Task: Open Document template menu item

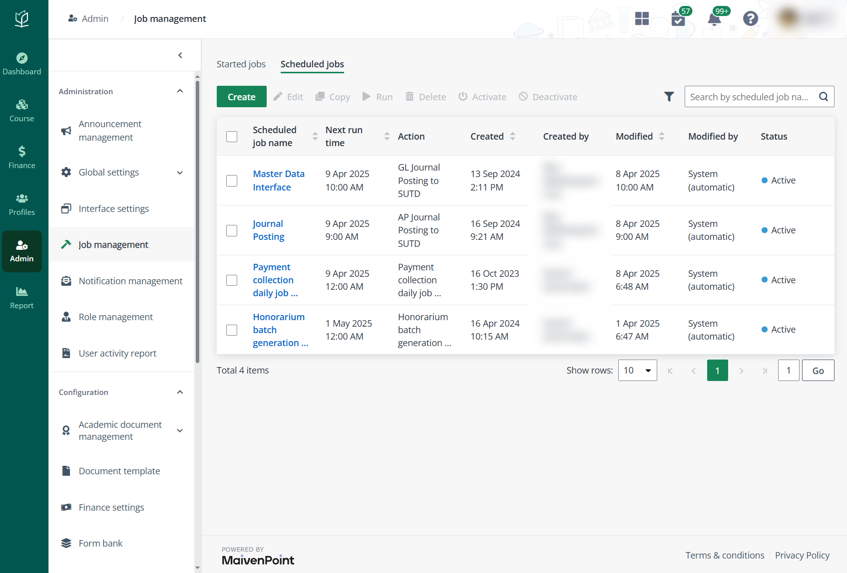Action: [x=121, y=471]
